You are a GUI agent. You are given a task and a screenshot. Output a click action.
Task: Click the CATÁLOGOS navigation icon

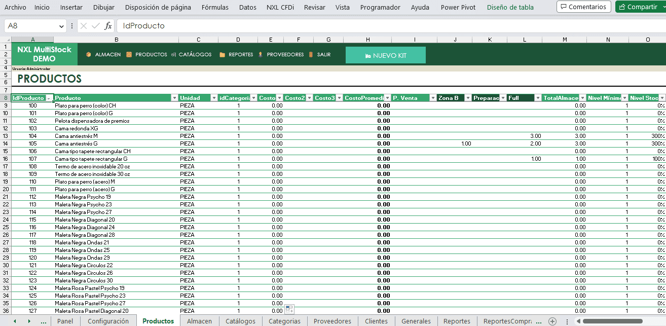(174, 55)
